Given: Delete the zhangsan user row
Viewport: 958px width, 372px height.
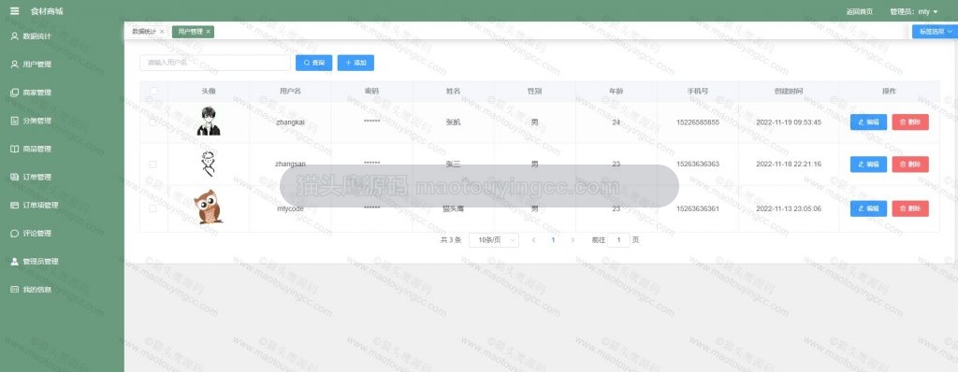Looking at the screenshot, I should click(x=909, y=165).
